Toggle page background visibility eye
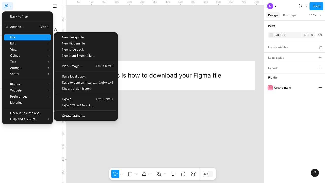325x183 pixels. (320, 35)
